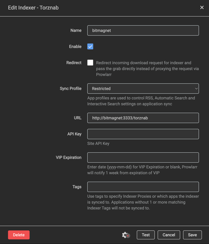
Task: Save the indexer settings
Action: click(x=193, y=235)
